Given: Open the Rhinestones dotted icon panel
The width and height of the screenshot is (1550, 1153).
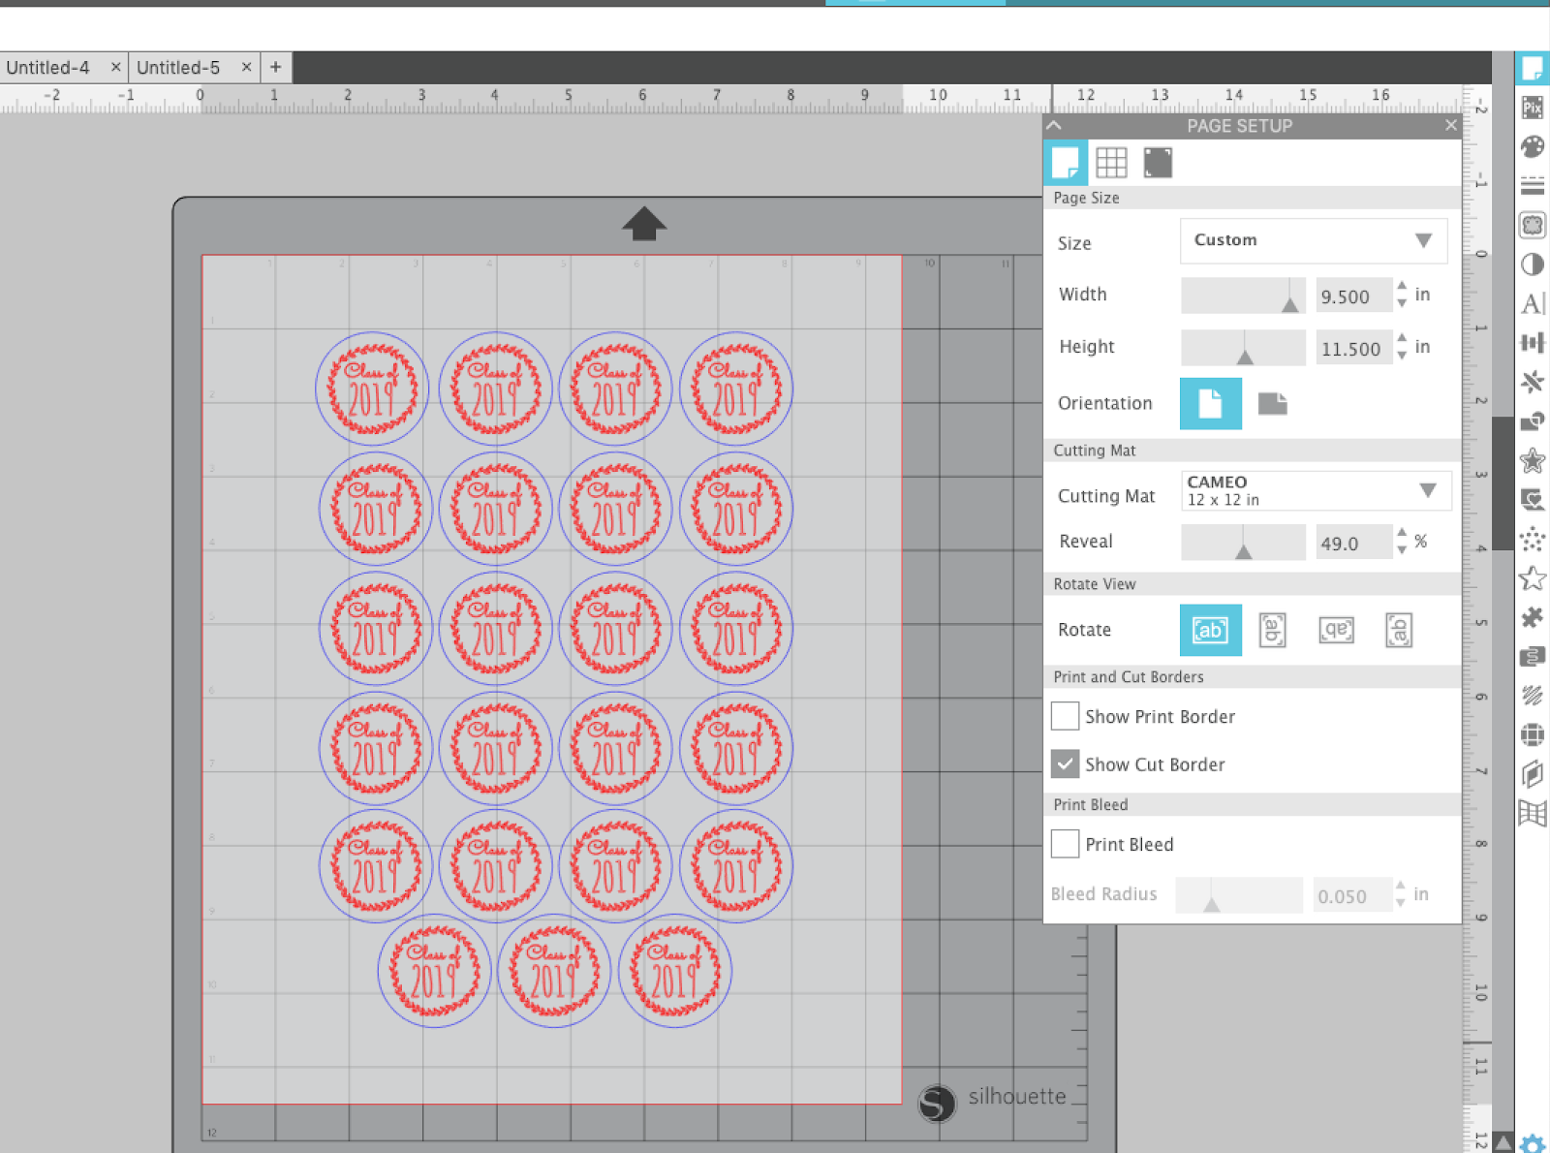Looking at the screenshot, I should pos(1533,539).
